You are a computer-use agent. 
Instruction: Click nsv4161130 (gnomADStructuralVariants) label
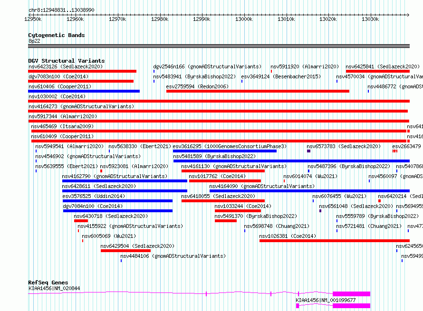point(234,166)
